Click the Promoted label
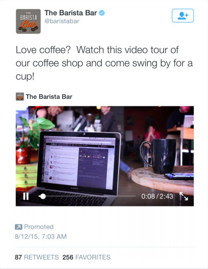208x269 pixels. click(39, 227)
